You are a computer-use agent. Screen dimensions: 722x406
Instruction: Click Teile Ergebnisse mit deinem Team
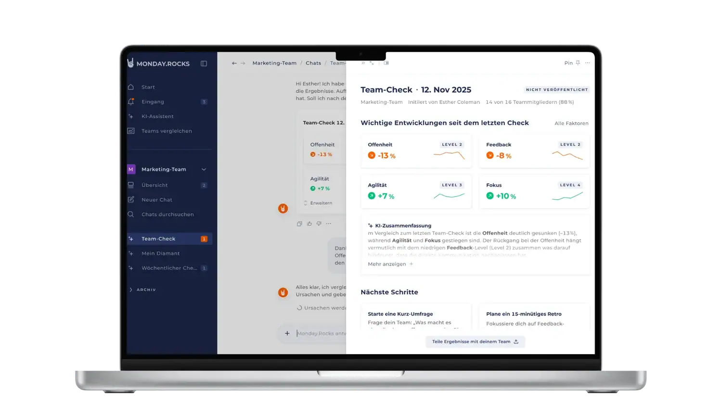475,342
